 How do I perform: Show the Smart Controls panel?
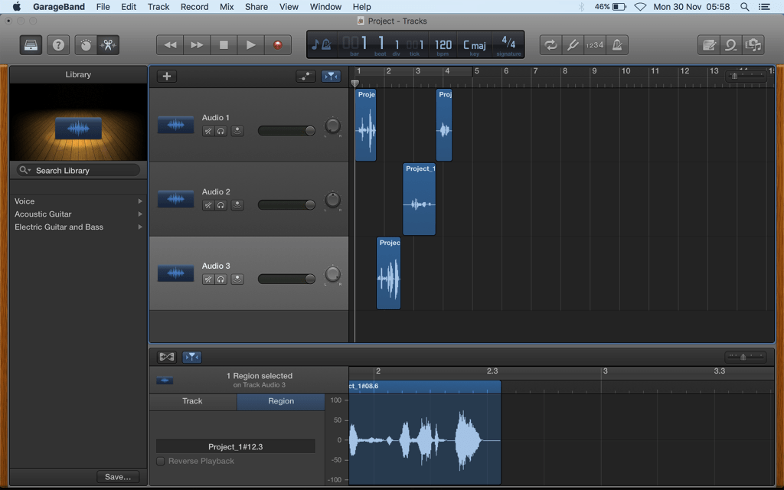tap(87, 45)
